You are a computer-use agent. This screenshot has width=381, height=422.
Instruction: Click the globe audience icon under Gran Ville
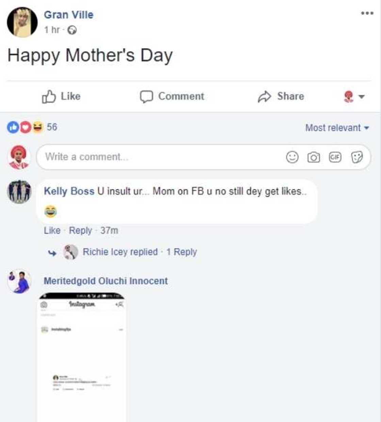pos(71,30)
